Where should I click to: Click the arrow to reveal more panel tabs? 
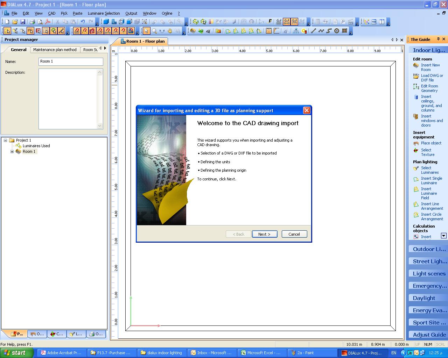(104, 48)
